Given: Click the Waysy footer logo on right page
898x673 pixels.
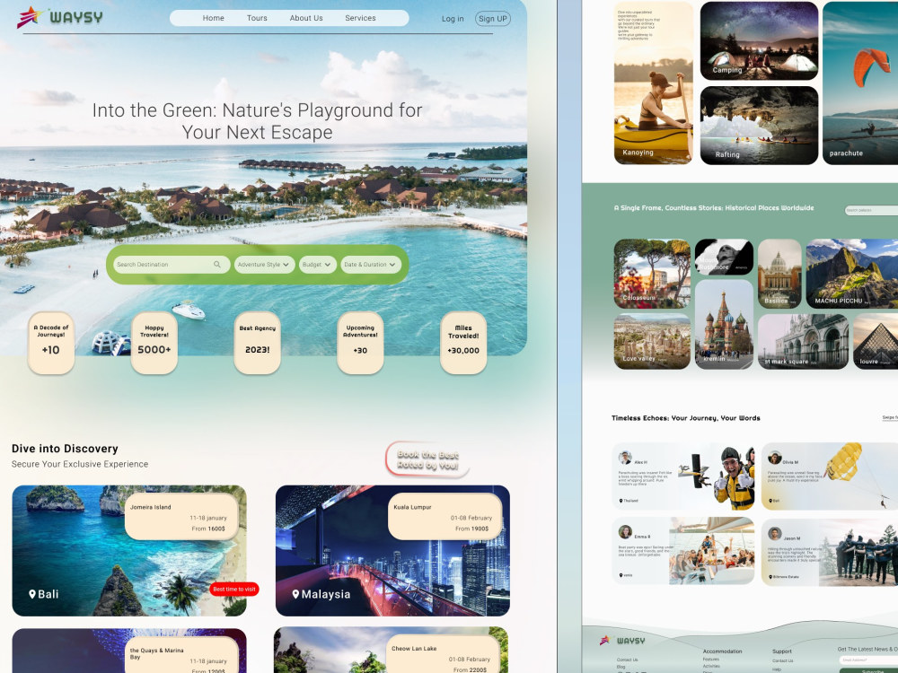Looking at the screenshot, I should pos(622,641).
